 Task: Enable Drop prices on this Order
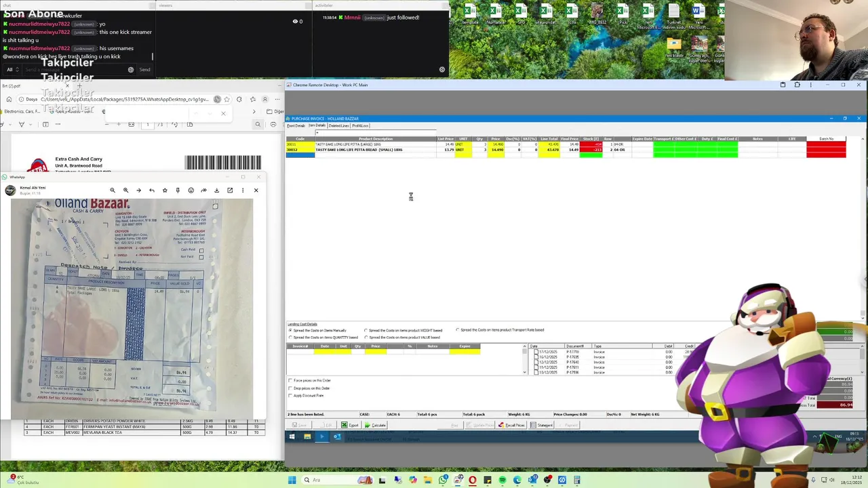coord(291,388)
